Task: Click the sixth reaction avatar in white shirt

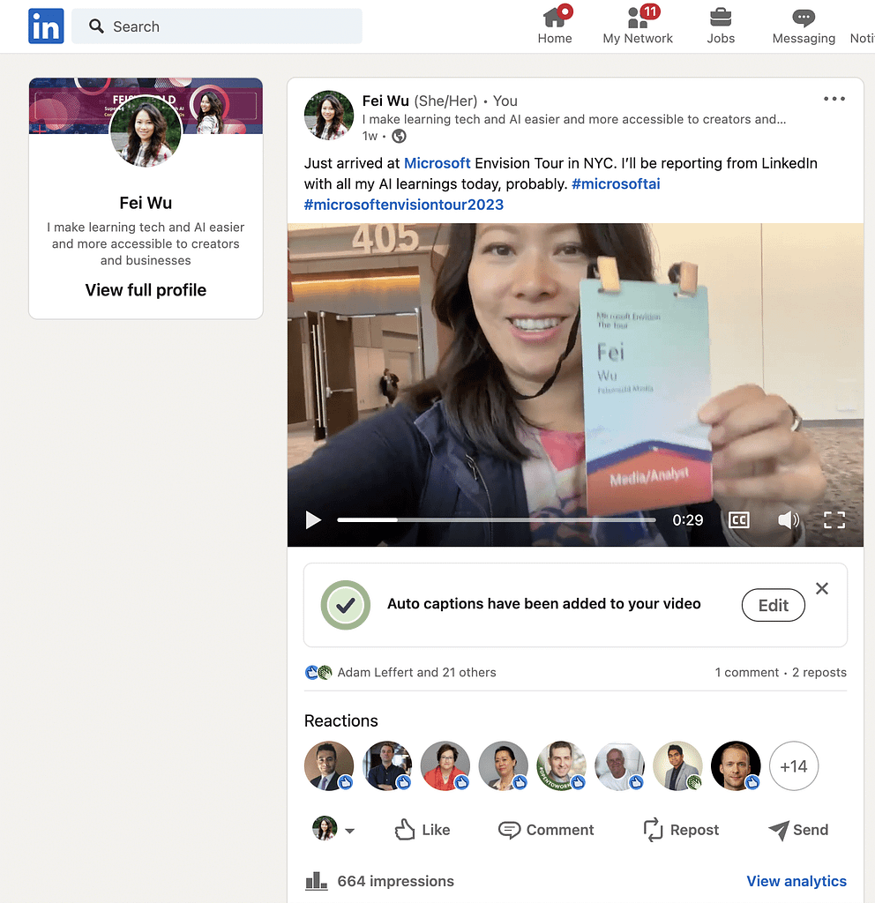Action: (x=620, y=766)
